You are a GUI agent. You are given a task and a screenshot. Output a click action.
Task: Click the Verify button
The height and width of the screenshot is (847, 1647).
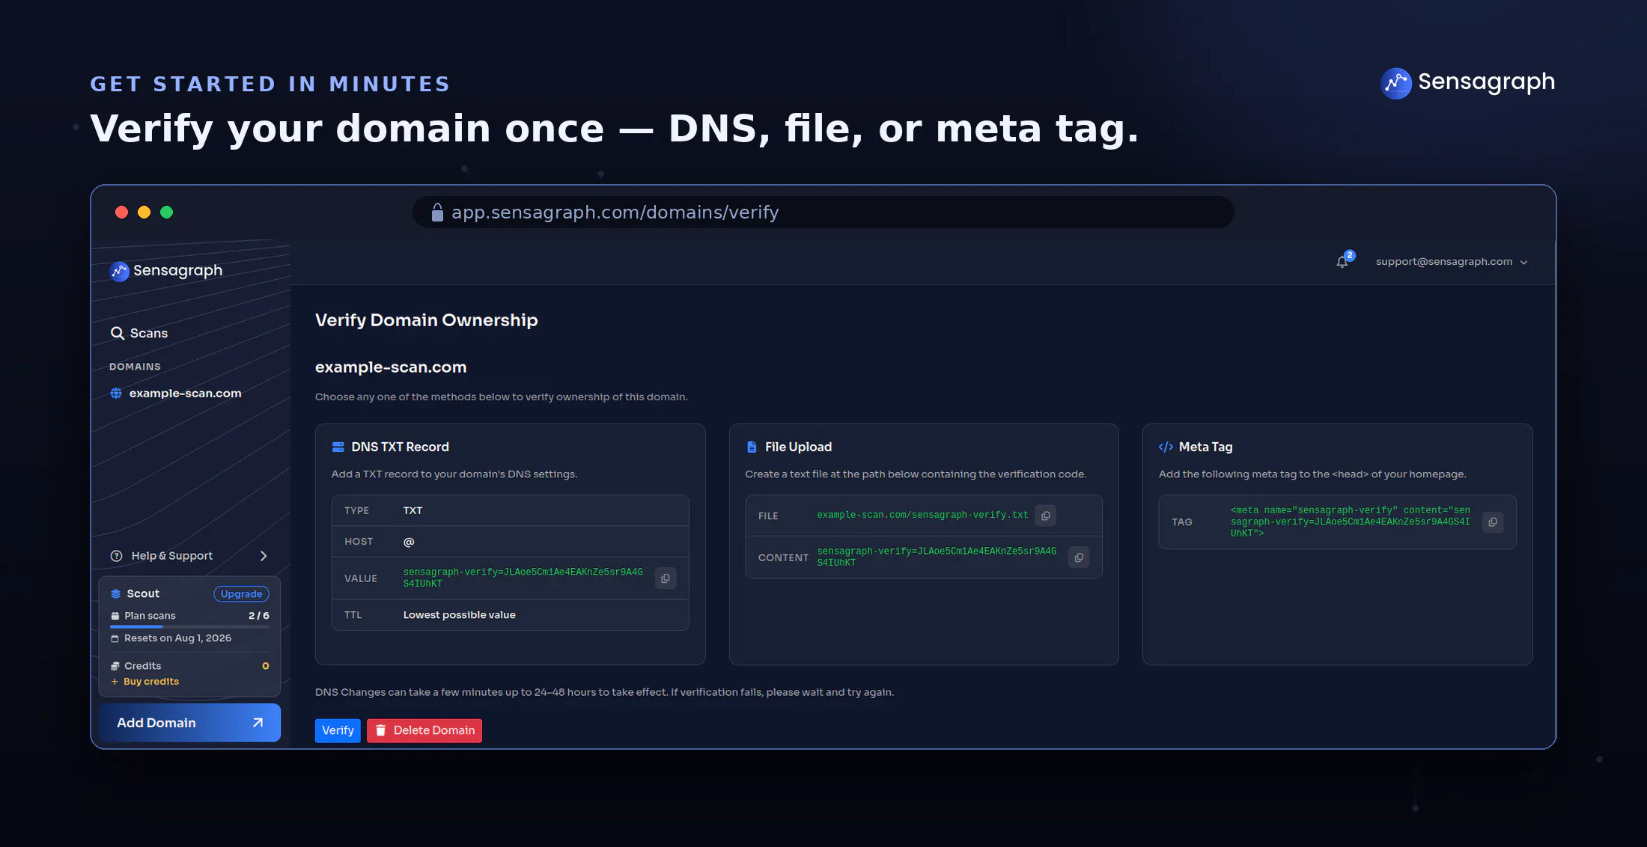click(338, 730)
